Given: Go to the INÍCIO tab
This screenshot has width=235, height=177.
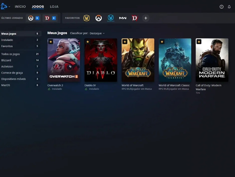Looking at the screenshot, I should pos(20,6).
